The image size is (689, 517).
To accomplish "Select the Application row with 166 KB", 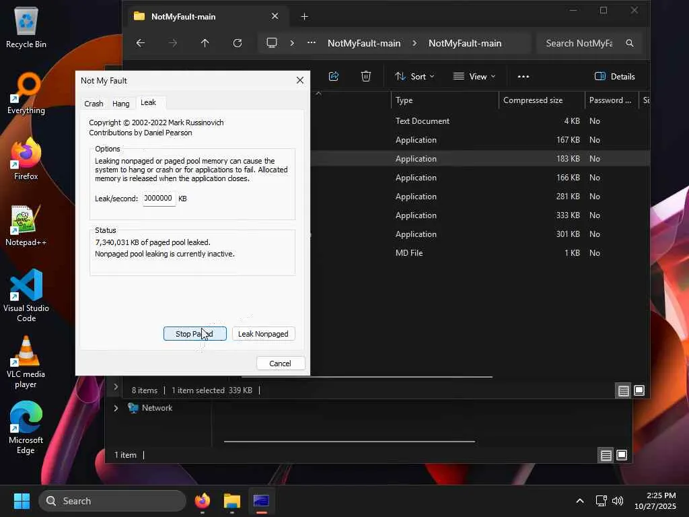I will pos(480,178).
